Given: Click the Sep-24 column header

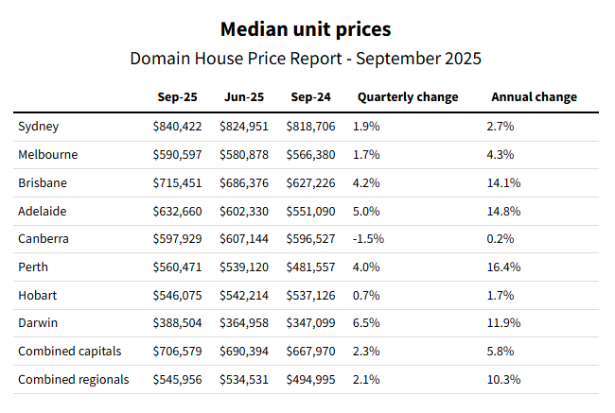Looking at the screenshot, I should pos(309,97).
